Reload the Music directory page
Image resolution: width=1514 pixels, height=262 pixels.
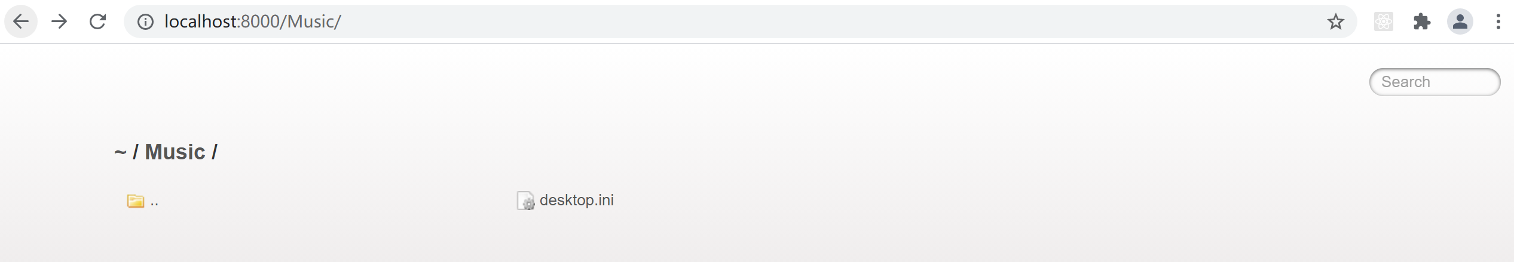pos(97,21)
